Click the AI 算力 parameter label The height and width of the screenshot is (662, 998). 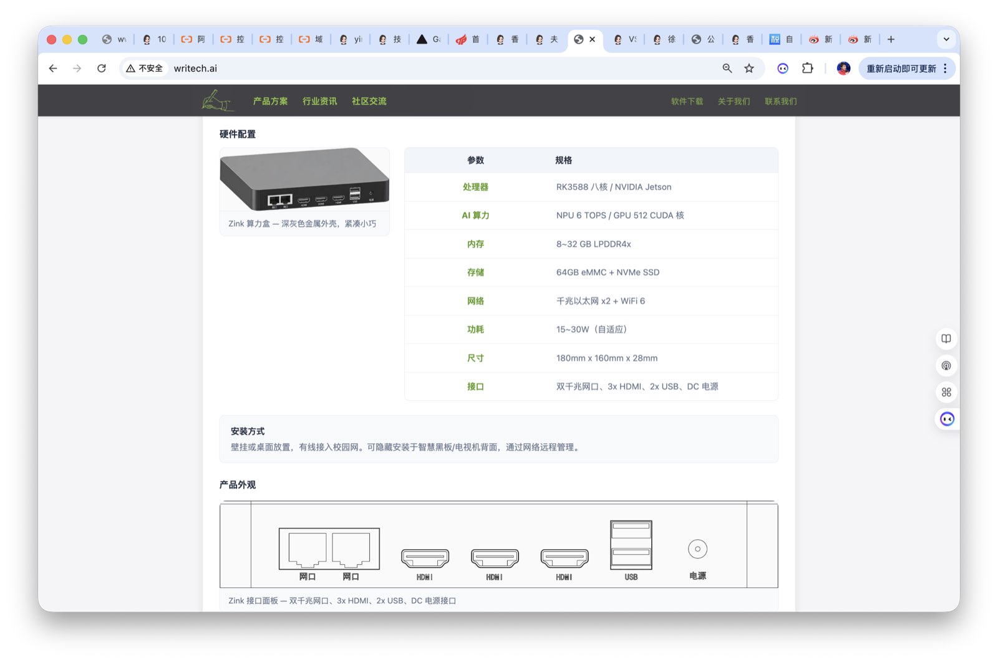pyautogui.click(x=475, y=216)
